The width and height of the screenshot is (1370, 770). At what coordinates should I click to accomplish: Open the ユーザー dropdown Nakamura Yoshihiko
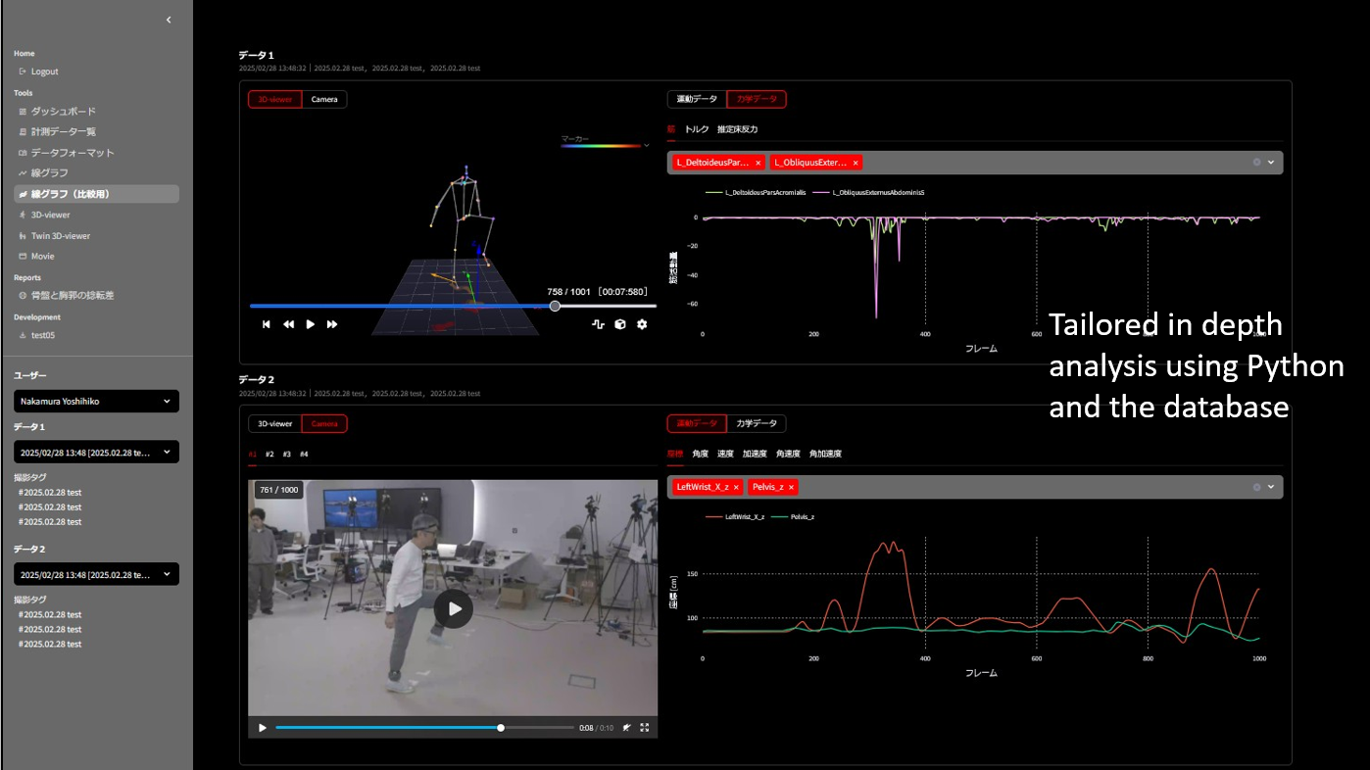click(96, 402)
